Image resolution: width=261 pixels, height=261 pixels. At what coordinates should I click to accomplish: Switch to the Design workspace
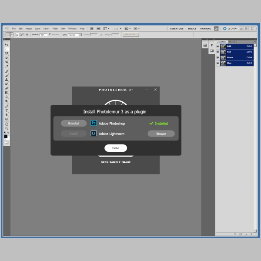tap(192, 29)
